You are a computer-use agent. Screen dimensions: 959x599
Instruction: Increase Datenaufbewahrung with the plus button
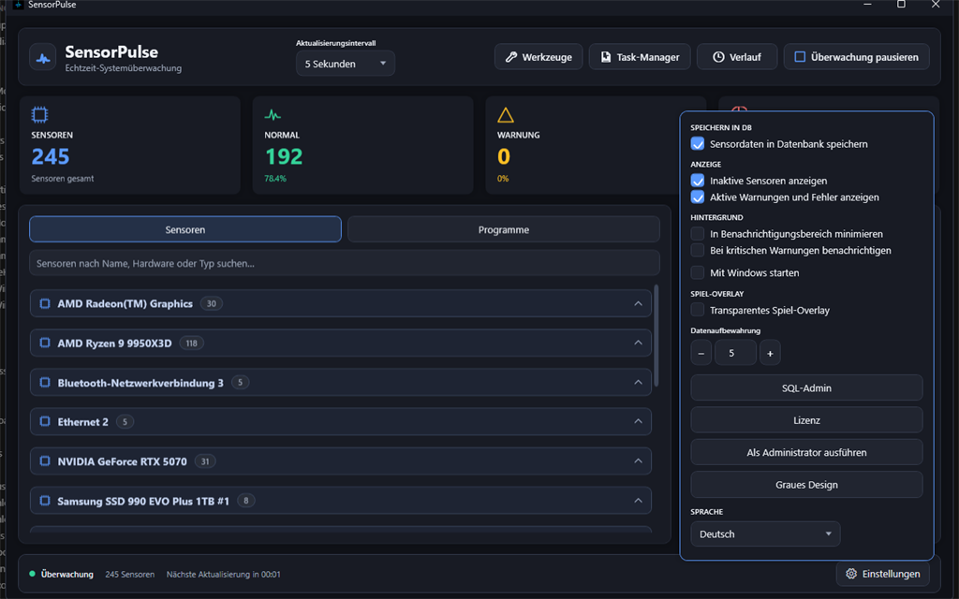pos(770,353)
